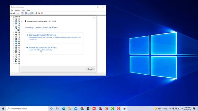Select the Processors chip icon in tree

click(x=16, y=52)
